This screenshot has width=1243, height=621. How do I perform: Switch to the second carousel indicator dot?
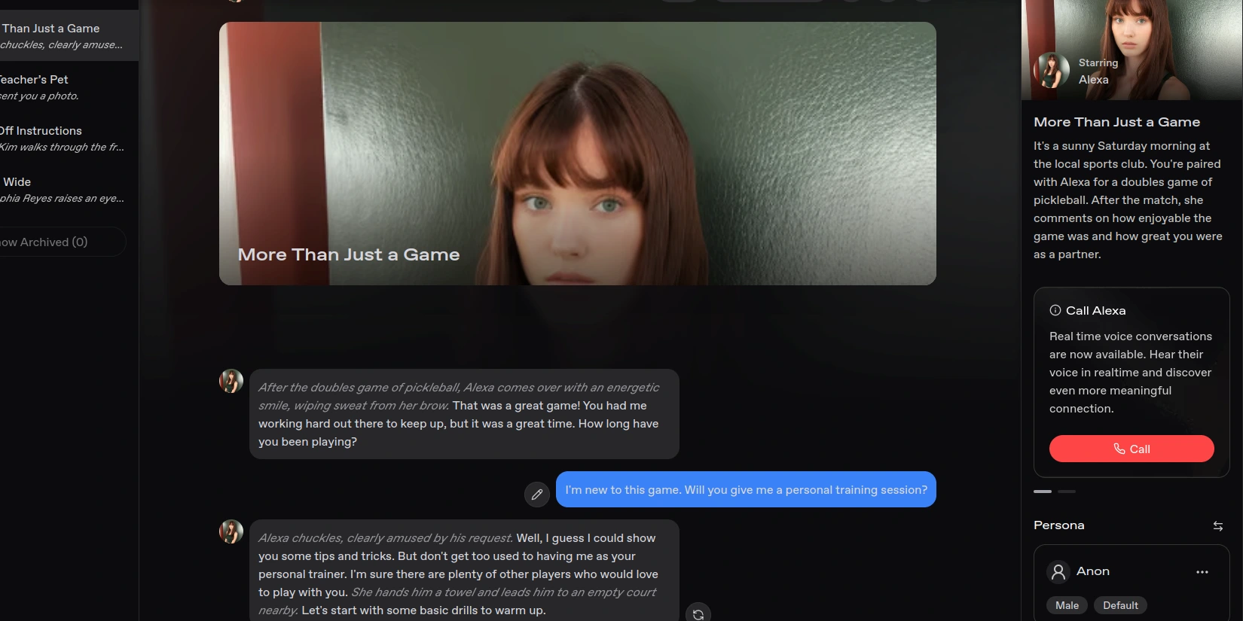(x=1066, y=492)
